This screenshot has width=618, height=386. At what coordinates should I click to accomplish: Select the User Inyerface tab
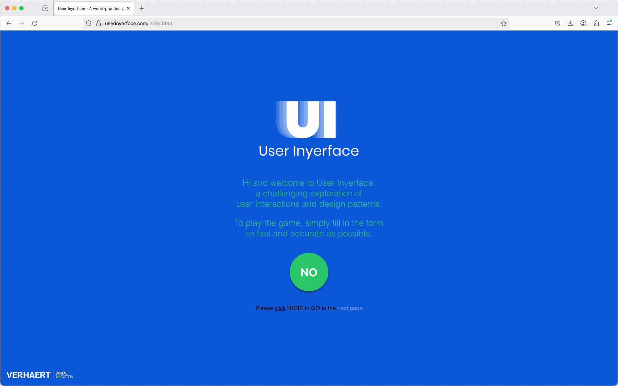(x=94, y=8)
